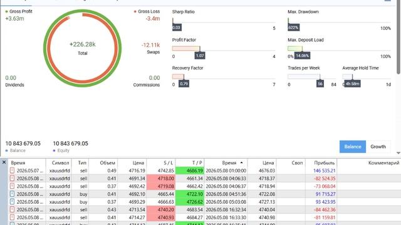
Task: Click the -3.4m Gross Loss value
Action: [x=153, y=19]
